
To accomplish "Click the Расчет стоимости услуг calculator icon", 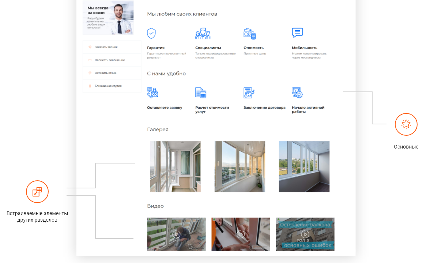I will pos(200,93).
